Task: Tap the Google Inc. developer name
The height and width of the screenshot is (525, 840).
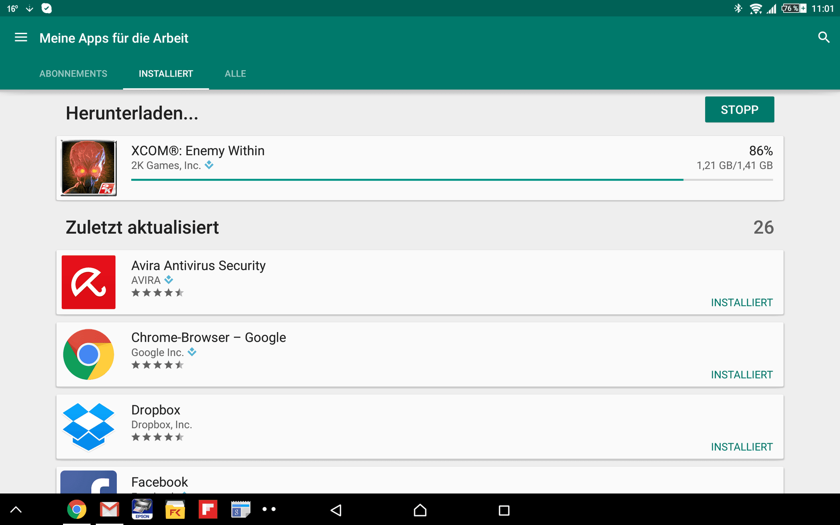Action: point(157,352)
